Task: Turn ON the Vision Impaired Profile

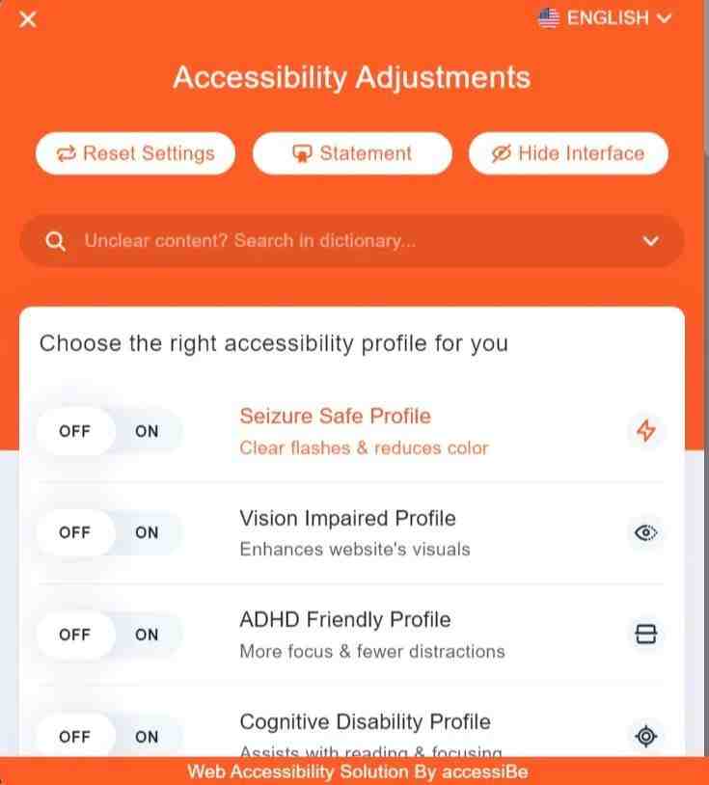Action: click(147, 532)
